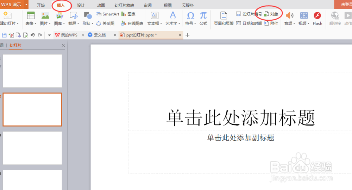
Task: Insert 日期和时间 date and time
Action: [x=249, y=23]
